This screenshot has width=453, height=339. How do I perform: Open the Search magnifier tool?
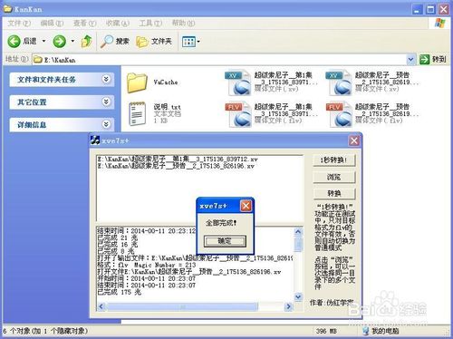(107, 41)
